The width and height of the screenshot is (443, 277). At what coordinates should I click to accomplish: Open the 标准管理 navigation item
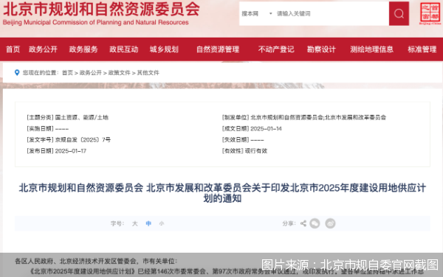tap(422, 49)
